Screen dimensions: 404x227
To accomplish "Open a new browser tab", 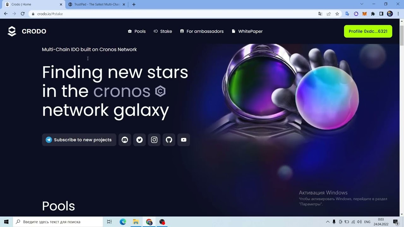I will tap(134, 4).
